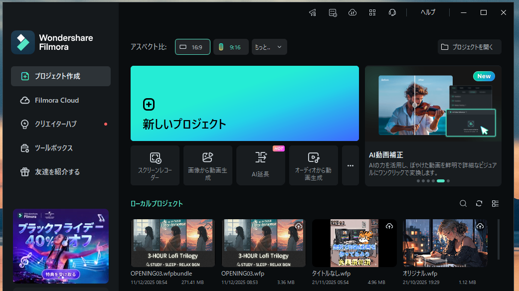Refresh the local project list
The height and width of the screenshot is (291, 519).
point(479,203)
